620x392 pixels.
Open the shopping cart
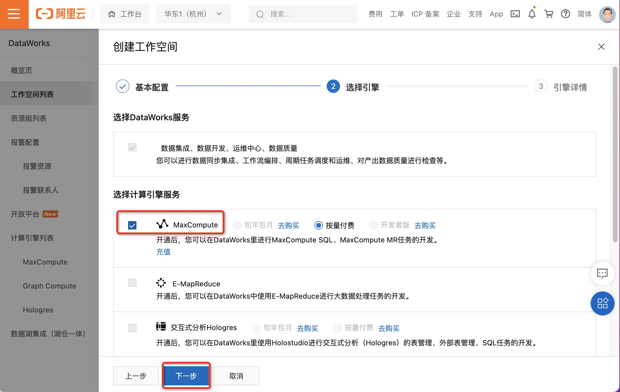[548, 14]
